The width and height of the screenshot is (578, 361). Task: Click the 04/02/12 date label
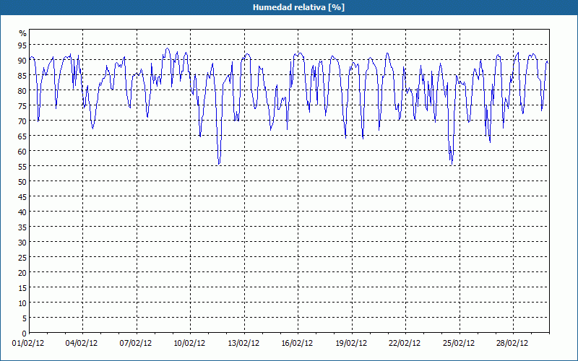[x=82, y=344]
